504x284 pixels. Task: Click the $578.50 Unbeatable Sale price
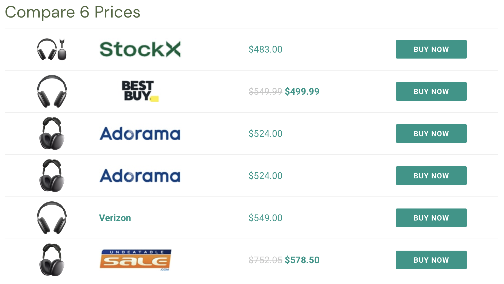click(302, 260)
